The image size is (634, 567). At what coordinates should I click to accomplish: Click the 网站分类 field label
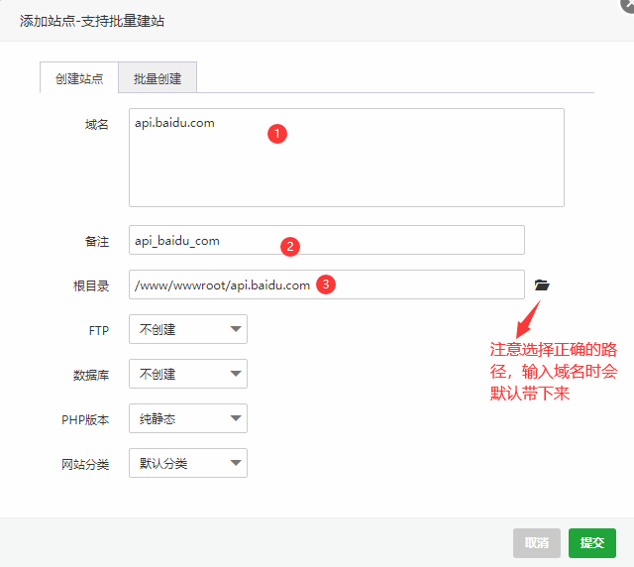(85, 464)
